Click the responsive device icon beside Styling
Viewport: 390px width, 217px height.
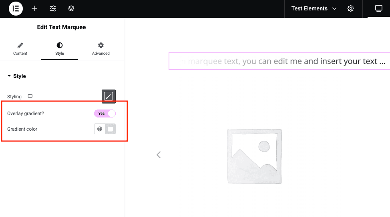tap(30, 97)
